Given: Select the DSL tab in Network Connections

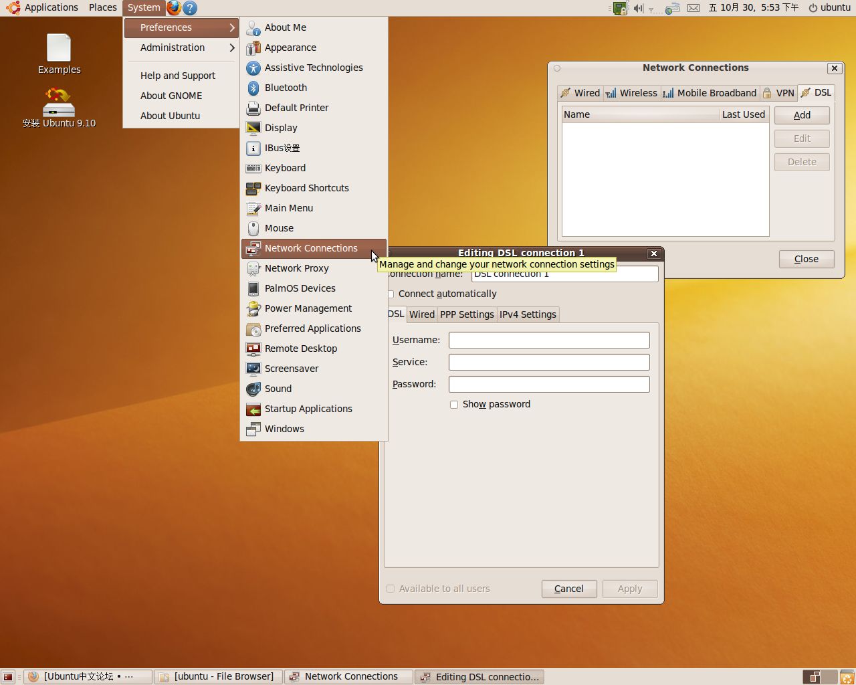Looking at the screenshot, I should pyautogui.click(x=816, y=92).
